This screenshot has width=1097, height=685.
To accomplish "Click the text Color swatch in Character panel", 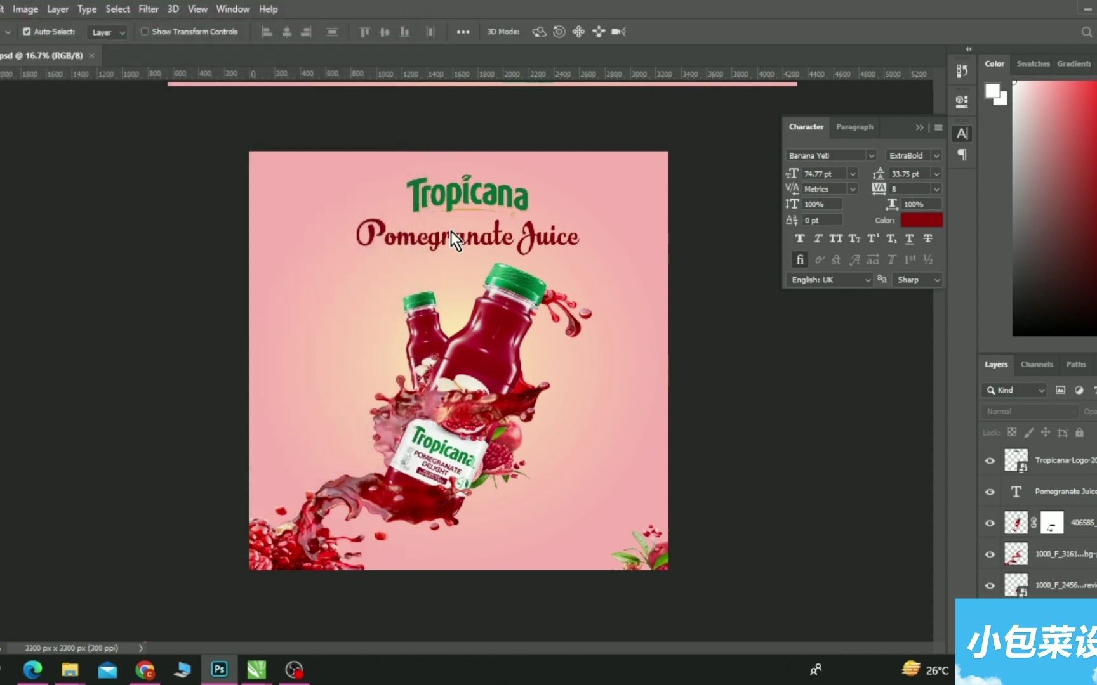I will (x=922, y=220).
